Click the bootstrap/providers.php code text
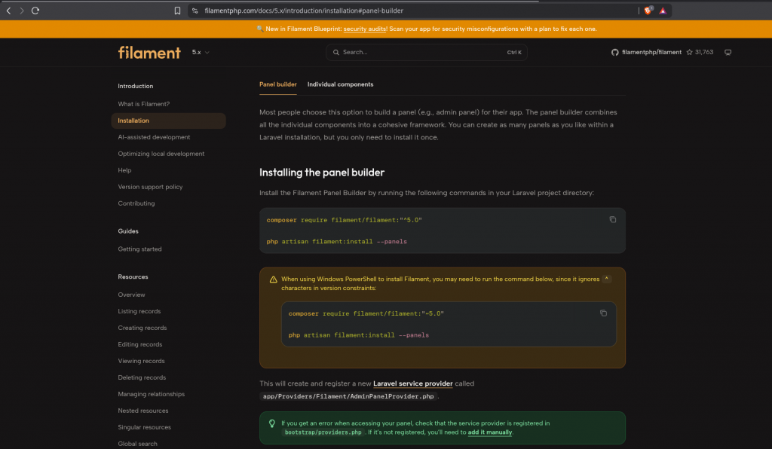This screenshot has width=772, height=449. [323, 432]
